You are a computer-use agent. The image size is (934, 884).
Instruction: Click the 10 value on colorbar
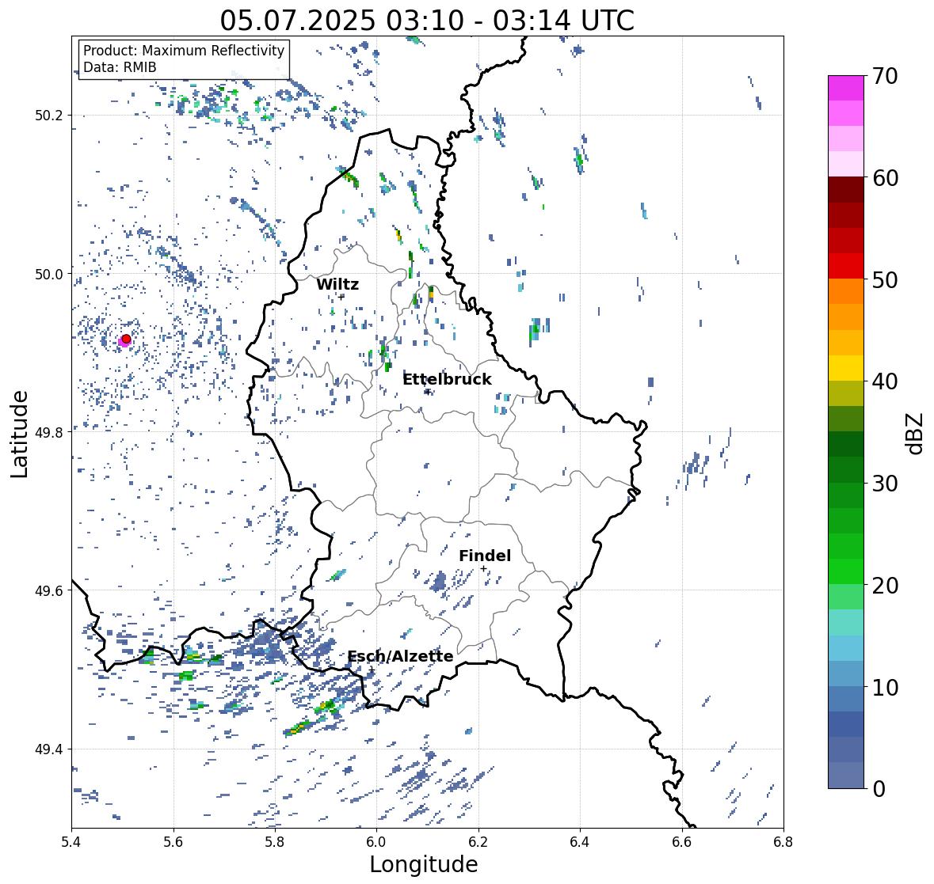click(x=885, y=687)
